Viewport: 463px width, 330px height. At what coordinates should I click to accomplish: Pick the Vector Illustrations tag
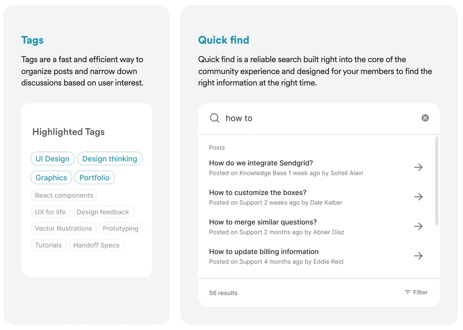coord(64,229)
